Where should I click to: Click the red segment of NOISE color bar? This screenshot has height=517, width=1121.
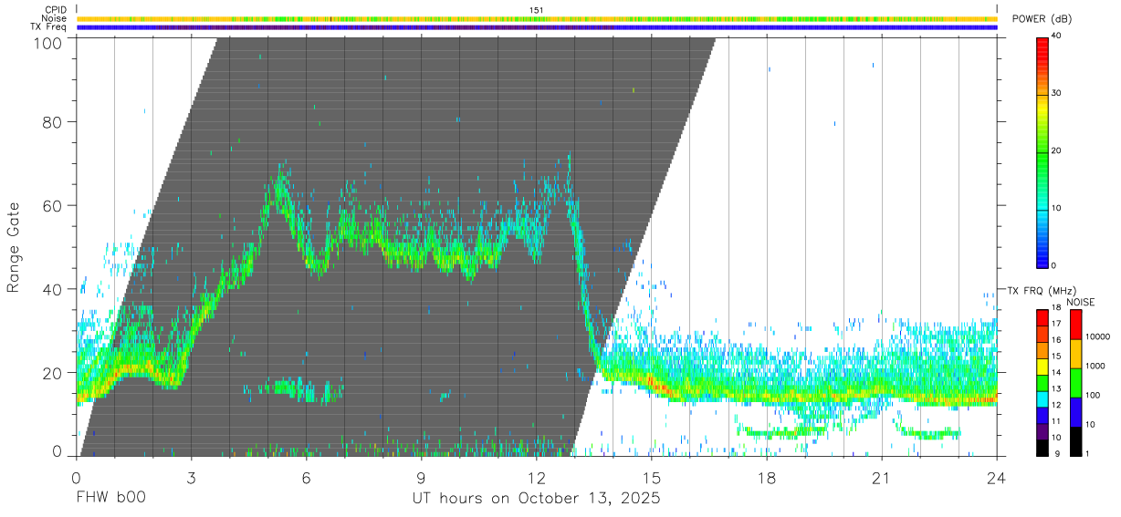[x=1075, y=325]
